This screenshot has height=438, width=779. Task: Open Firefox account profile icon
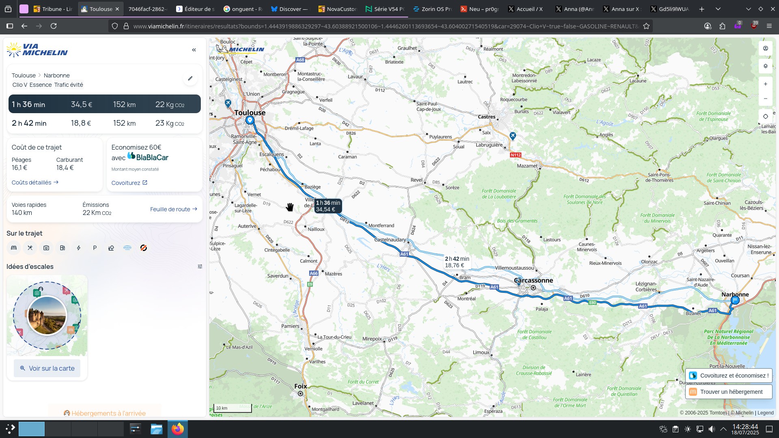click(x=708, y=26)
